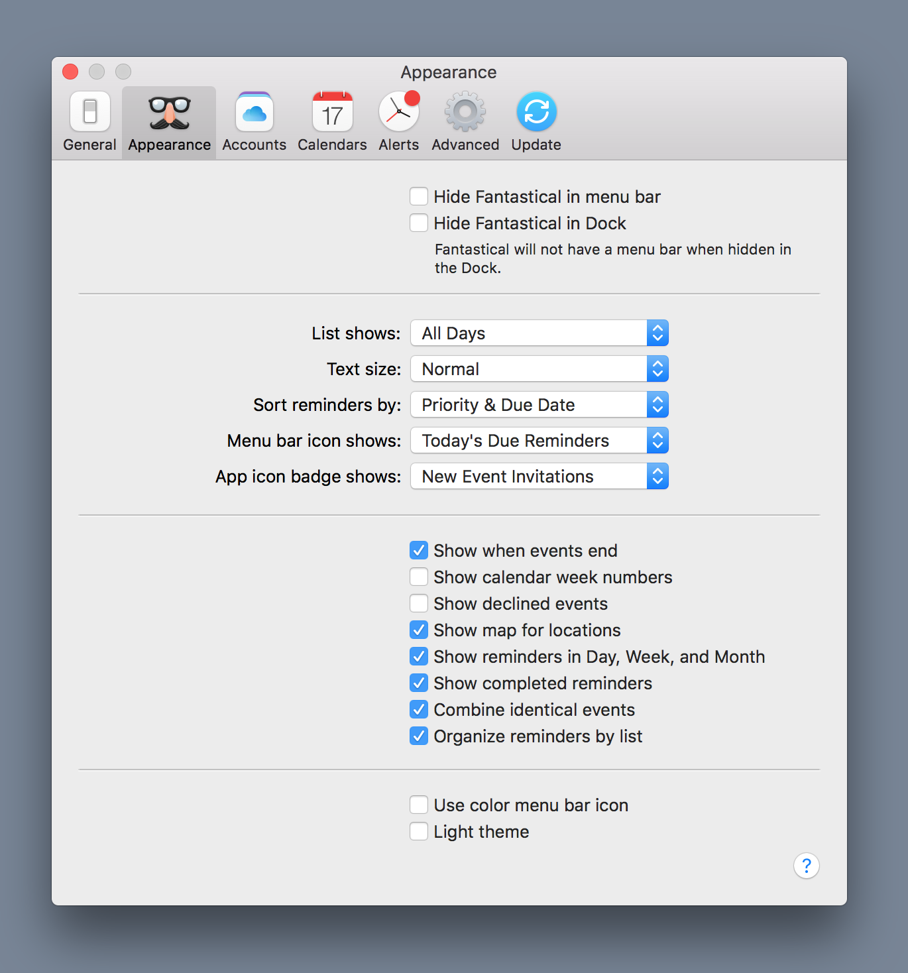Uncheck Show when events end
This screenshot has height=973, width=908.
pos(418,550)
